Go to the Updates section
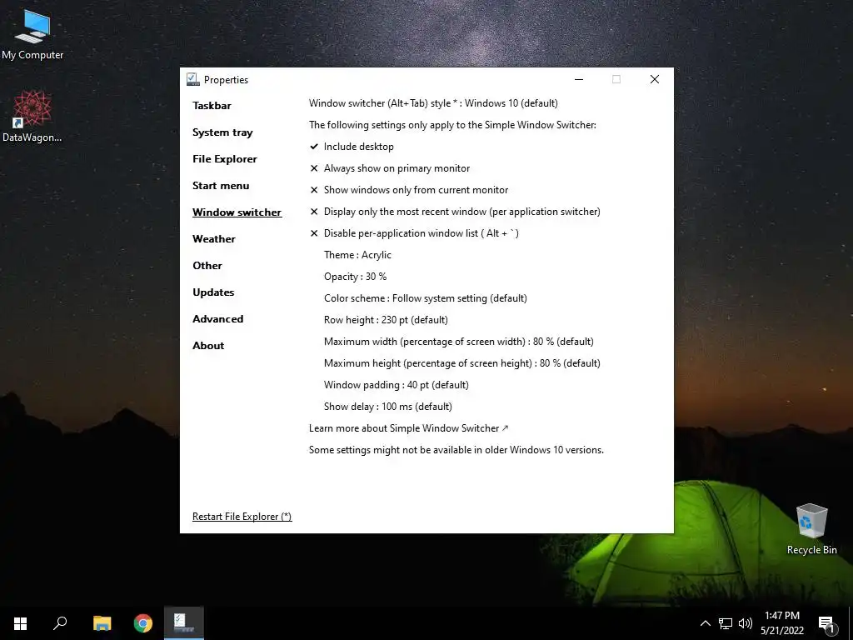The image size is (853, 640). (x=213, y=292)
